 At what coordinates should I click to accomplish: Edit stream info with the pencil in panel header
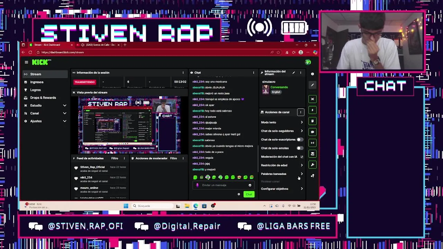[x=293, y=73]
